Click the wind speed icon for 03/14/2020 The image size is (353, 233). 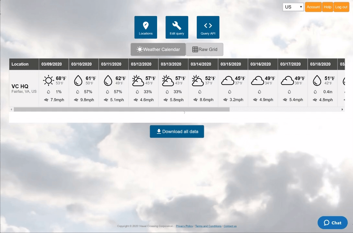[195, 100]
